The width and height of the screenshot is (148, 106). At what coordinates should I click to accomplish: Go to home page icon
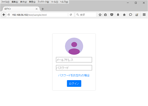click(124, 15)
